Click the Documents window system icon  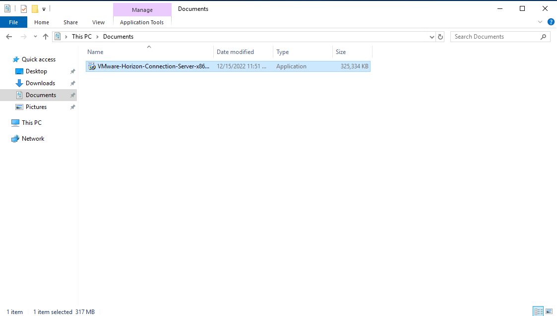click(7, 8)
